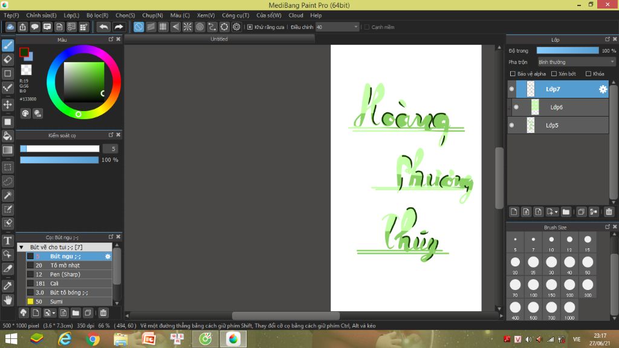Viewport: 619px width, 348px height.
Task: Open File Explorer from the taskbar
Action: pos(121,339)
